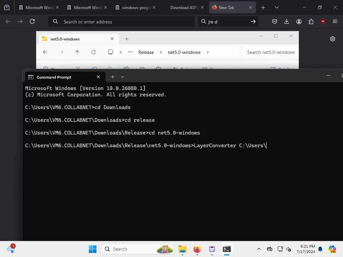The height and width of the screenshot is (257, 343).
Task: Open Firefox View (recent browsing) icon
Action: tap(7, 7)
